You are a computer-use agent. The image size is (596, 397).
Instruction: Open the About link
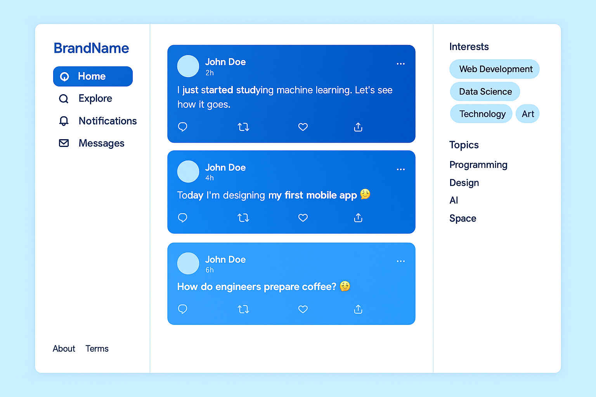point(64,349)
